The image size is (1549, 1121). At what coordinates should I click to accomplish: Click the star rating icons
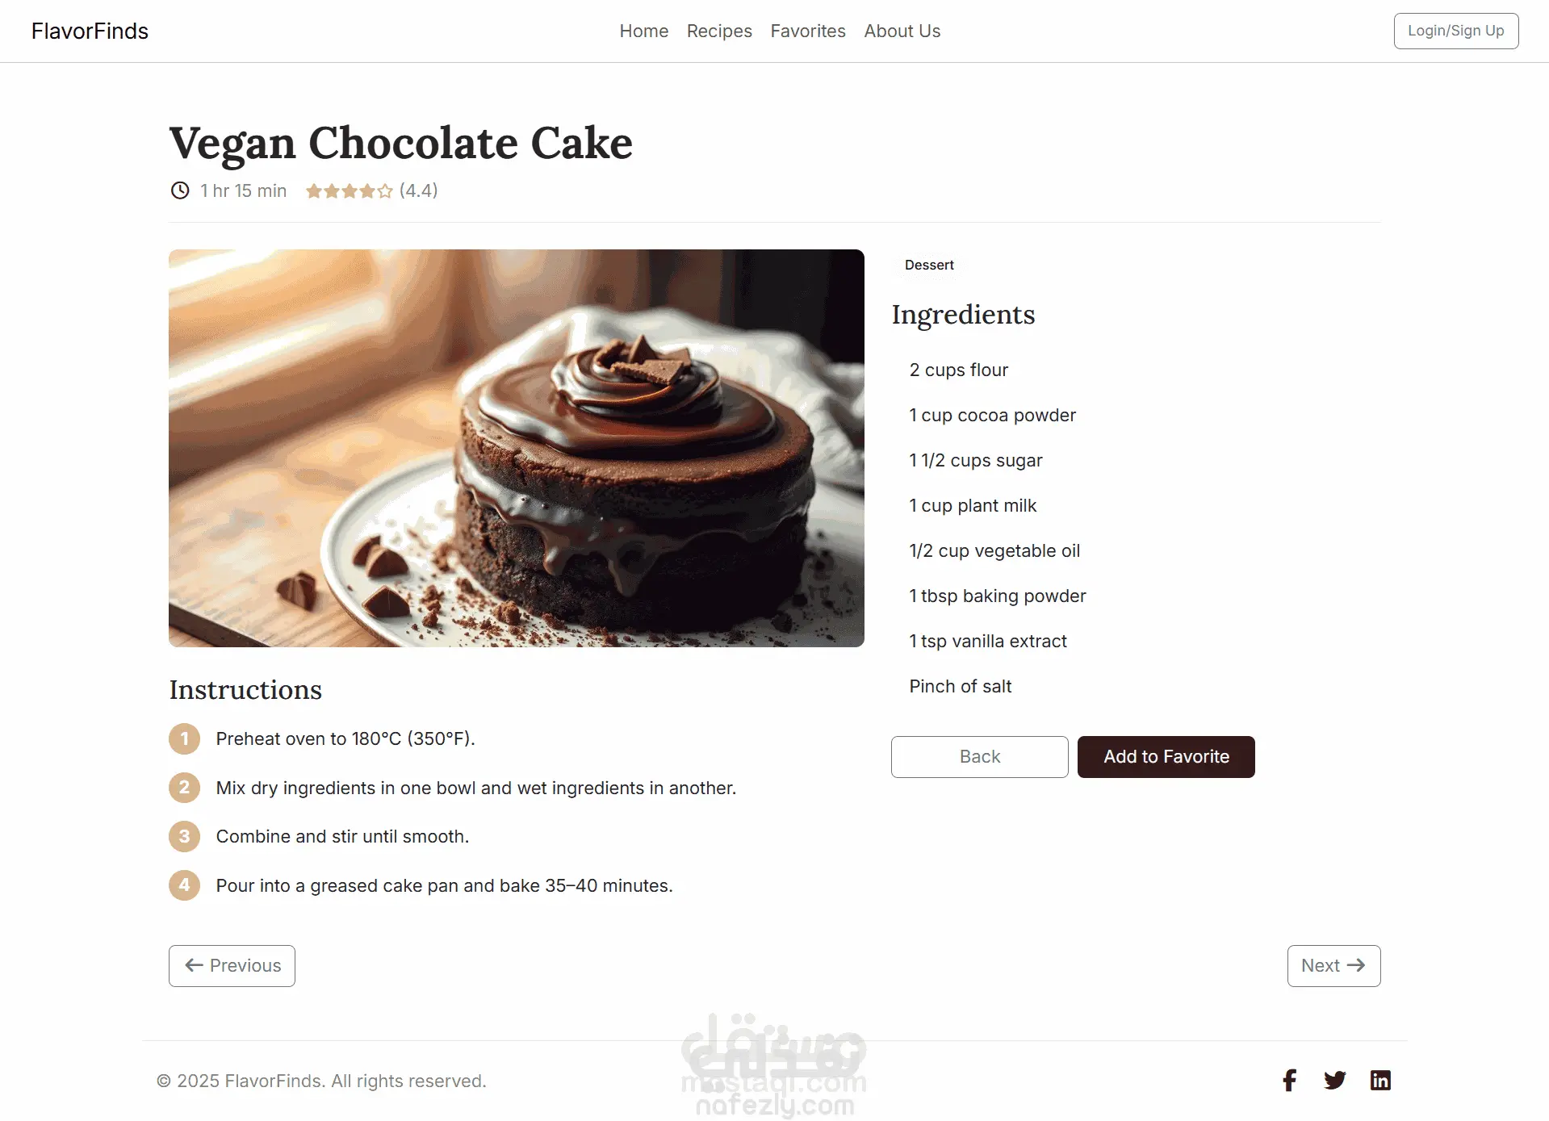(349, 191)
